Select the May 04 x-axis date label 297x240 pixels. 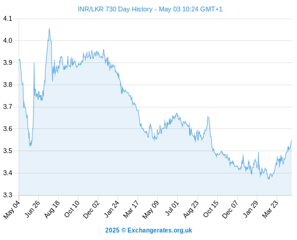pyautogui.click(x=12, y=209)
